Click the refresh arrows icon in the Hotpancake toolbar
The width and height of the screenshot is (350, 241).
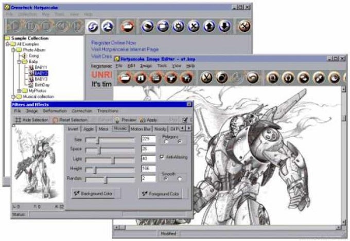tap(93, 27)
